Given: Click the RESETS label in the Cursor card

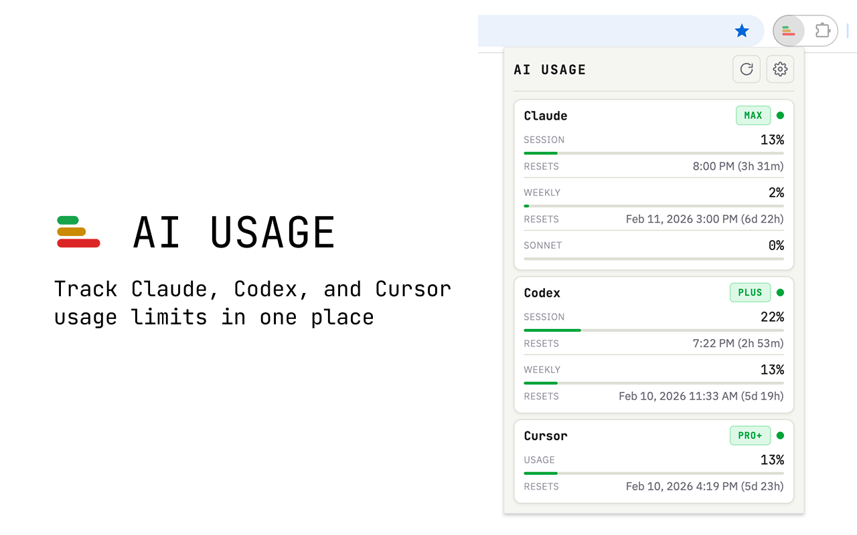Looking at the screenshot, I should point(542,487).
